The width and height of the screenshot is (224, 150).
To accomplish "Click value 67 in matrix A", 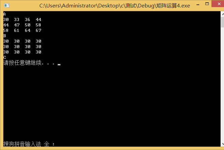I will [38, 30].
